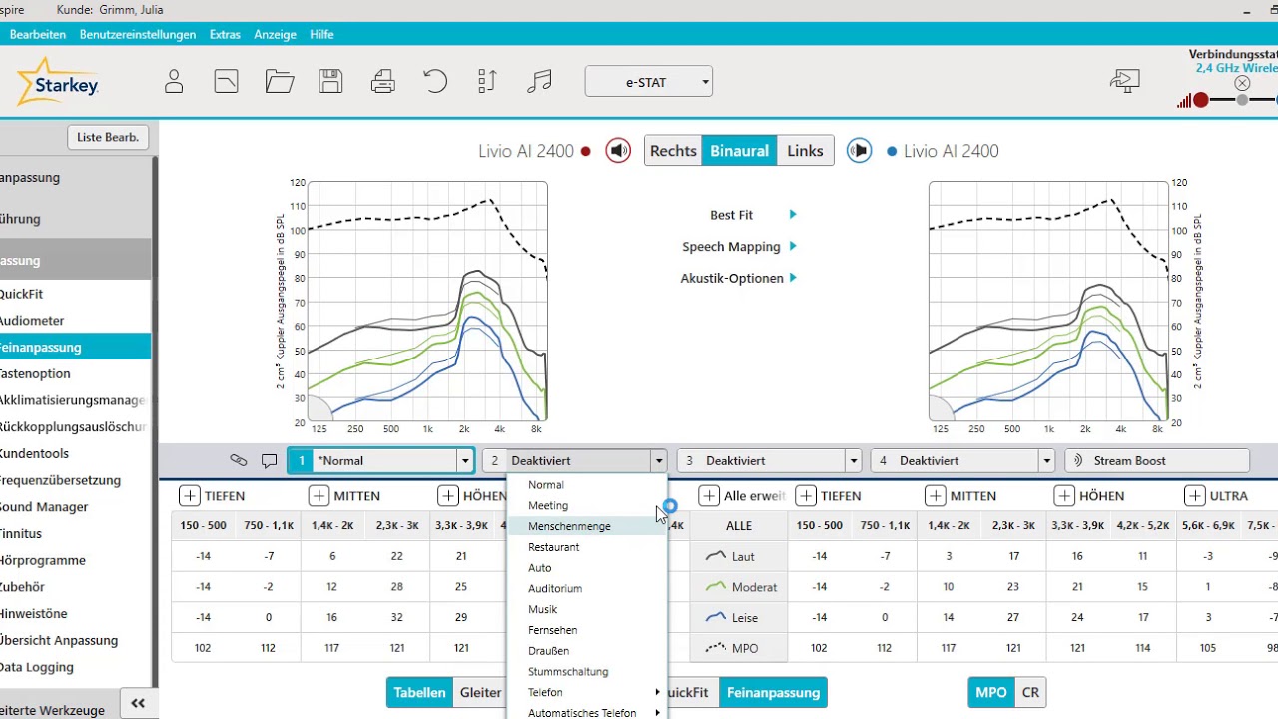
Task: Switch to Links ear view
Action: [805, 151]
